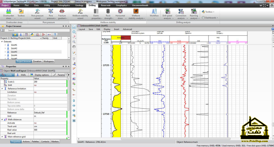Switch to the Petrophysics ribbon tab
The image size is (274, 147).
pos(64,6)
